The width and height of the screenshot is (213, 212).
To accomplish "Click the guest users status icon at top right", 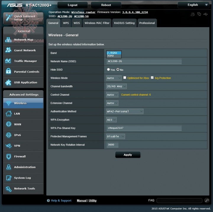I will (193, 14).
